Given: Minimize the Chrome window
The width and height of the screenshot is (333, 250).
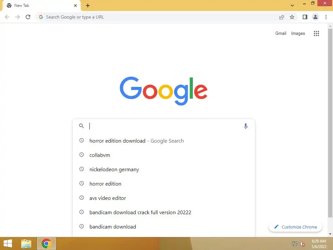Looking at the screenshot, I should point(304,4).
